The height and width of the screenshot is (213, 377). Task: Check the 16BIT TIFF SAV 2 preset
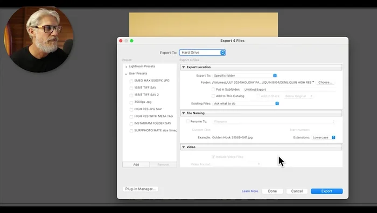click(131, 96)
